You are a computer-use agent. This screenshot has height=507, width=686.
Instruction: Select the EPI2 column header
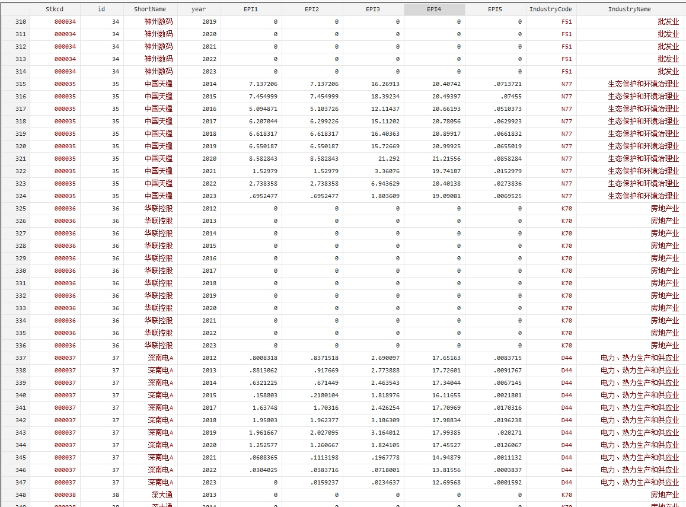pyautogui.click(x=312, y=9)
